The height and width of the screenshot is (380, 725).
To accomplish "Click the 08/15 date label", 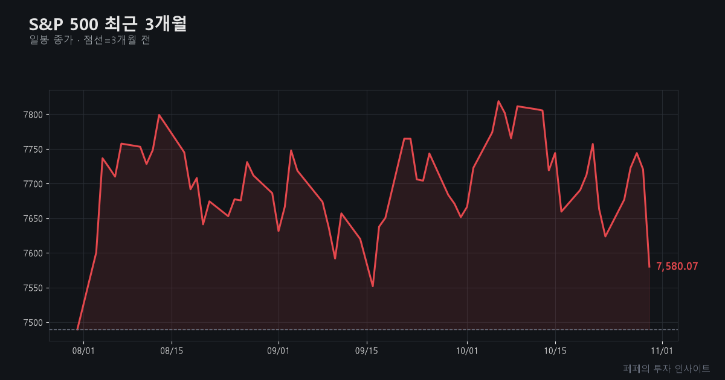I will coord(172,350).
